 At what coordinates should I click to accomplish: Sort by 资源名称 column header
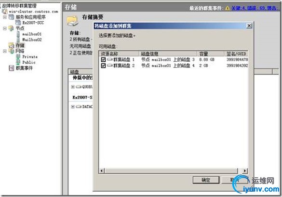click(x=119, y=54)
